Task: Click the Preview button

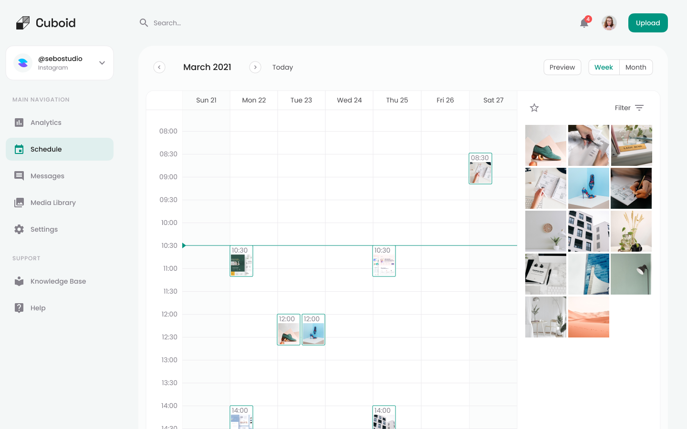Action: click(562, 67)
